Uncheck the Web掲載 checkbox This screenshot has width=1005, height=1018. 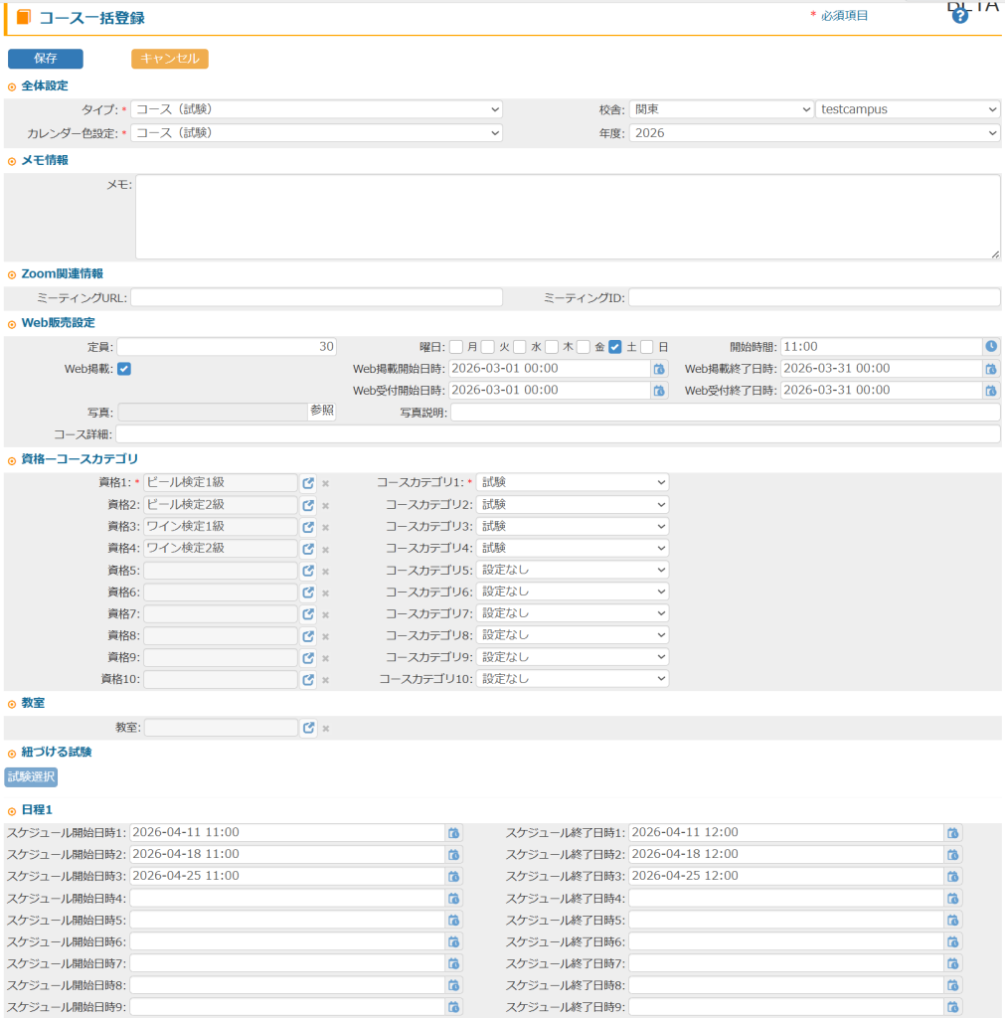[124, 369]
